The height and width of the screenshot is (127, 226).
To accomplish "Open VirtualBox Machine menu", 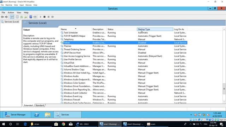I will click(9, 5).
